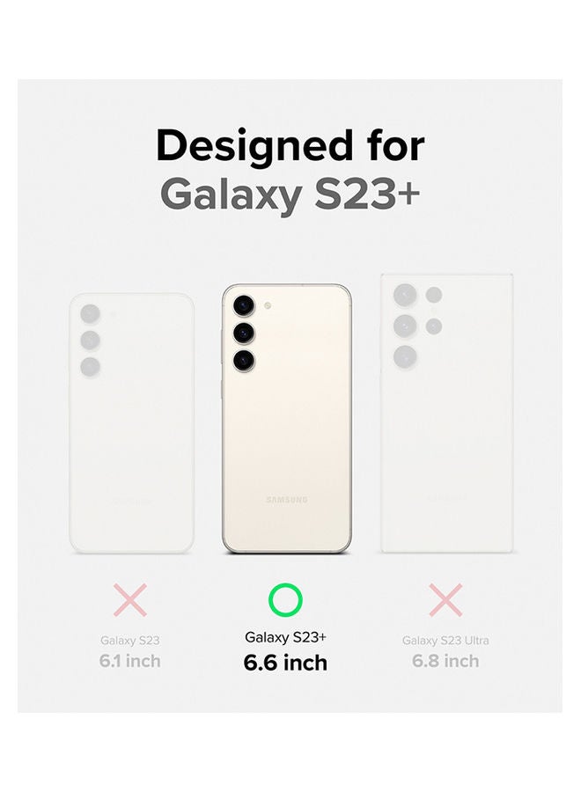Click the flash dot on the center phone
Screen dimensions: 581x792
coord(267,306)
